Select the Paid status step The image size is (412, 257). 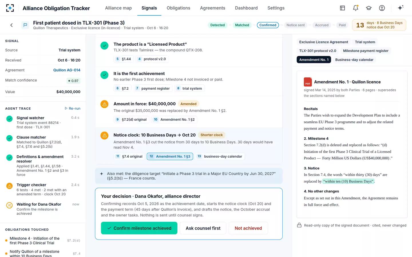click(x=342, y=25)
